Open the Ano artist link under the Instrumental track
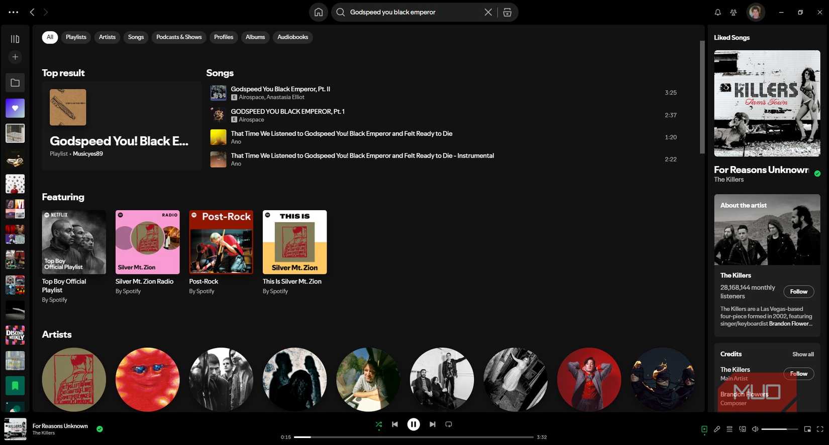The height and width of the screenshot is (445, 829). [236, 164]
